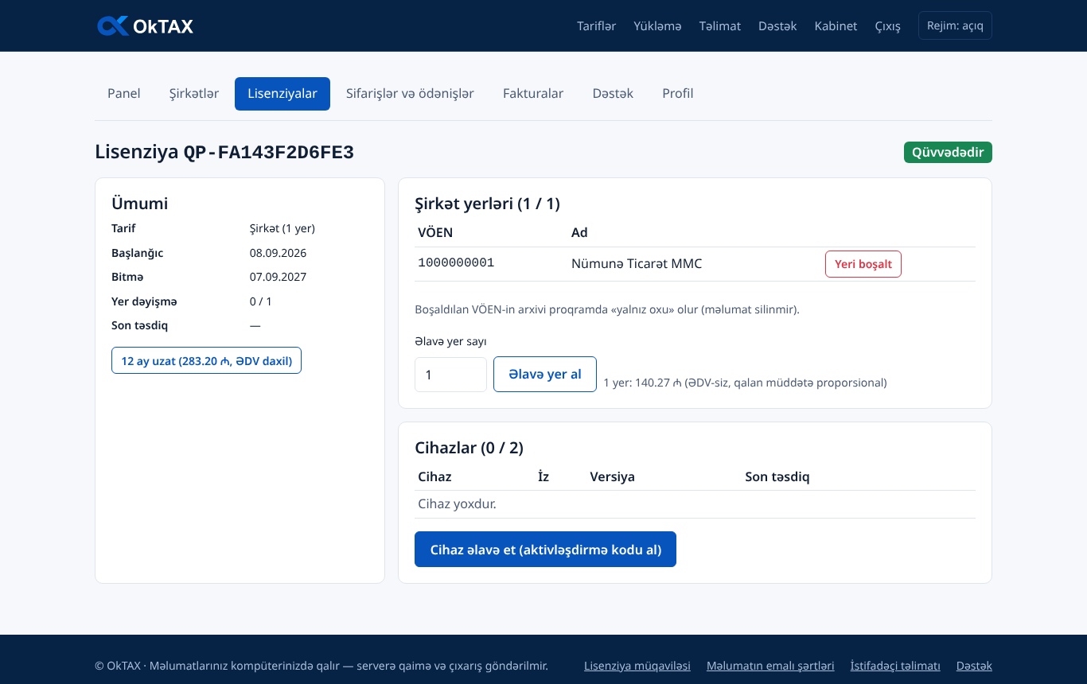The width and height of the screenshot is (1087, 684).
Task: Click the Son təsdiq column header in Cihazlar
Action: [x=777, y=477]
